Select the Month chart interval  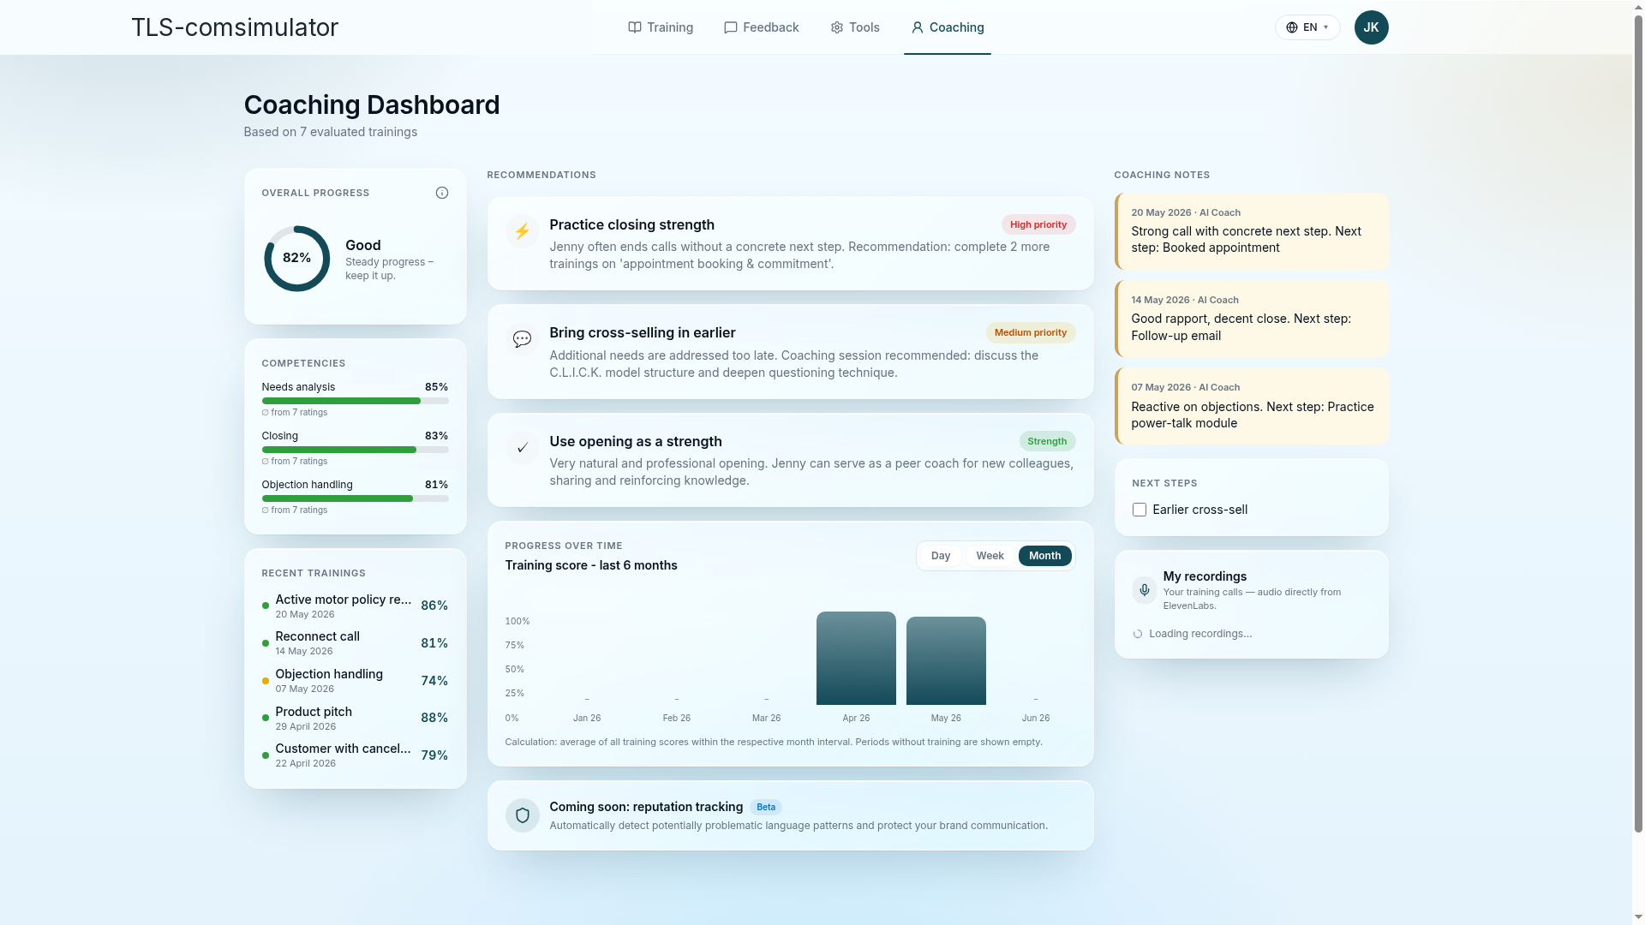pyautogui.click(x=1044, y=556)
